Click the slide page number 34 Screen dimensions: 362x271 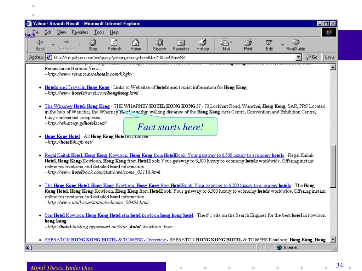pos(340,265)
